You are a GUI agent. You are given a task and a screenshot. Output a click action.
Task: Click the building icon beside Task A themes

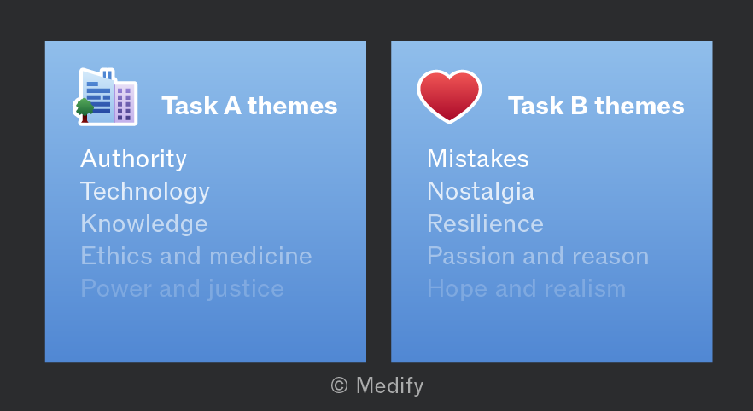coord(105,97)
